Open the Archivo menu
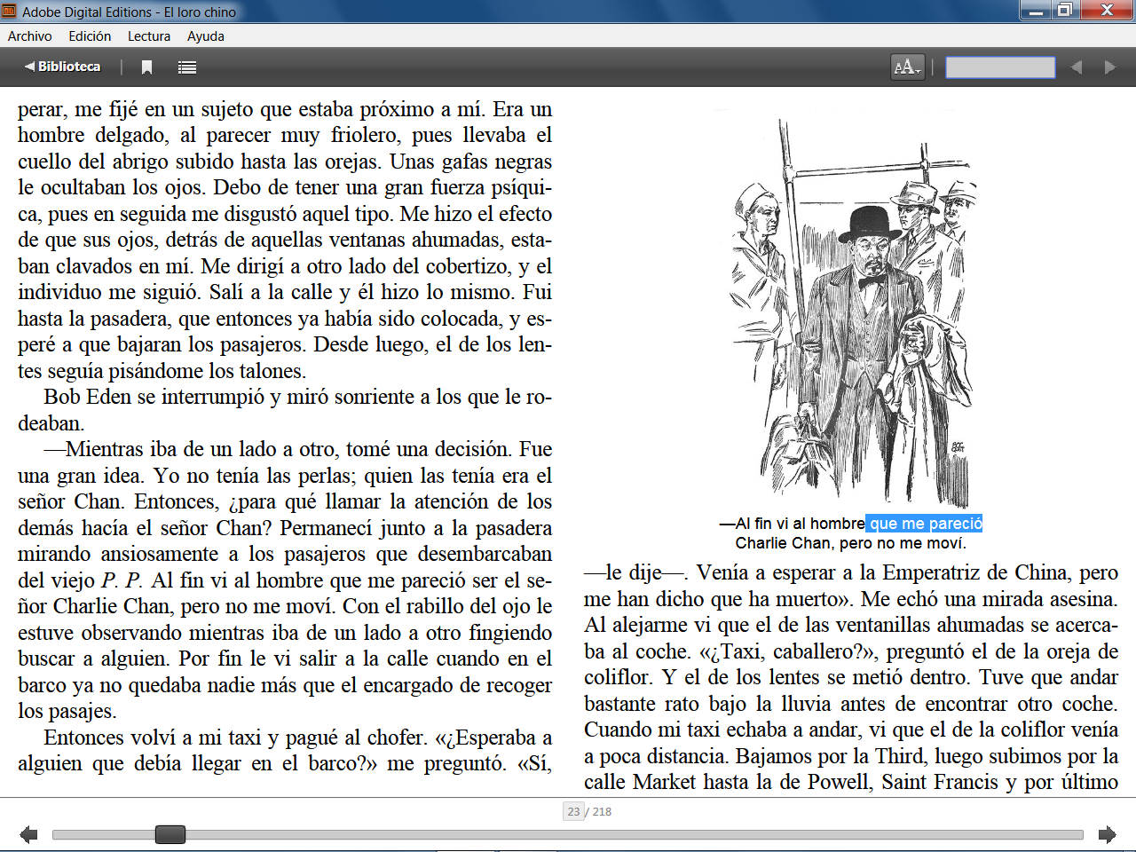Image resolution: width=1136 pixels, height=852 pixels. (29, 36)
